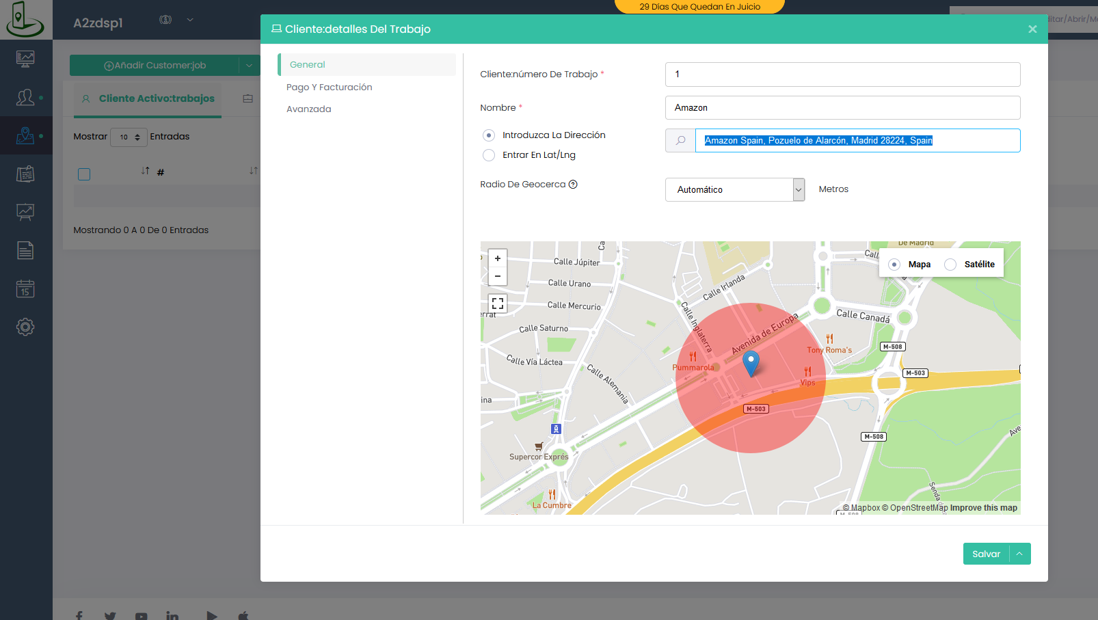The width and height of the screenshot is (1098, 620).
Task: Open the Mapbox attribution link
Action: 861,508
